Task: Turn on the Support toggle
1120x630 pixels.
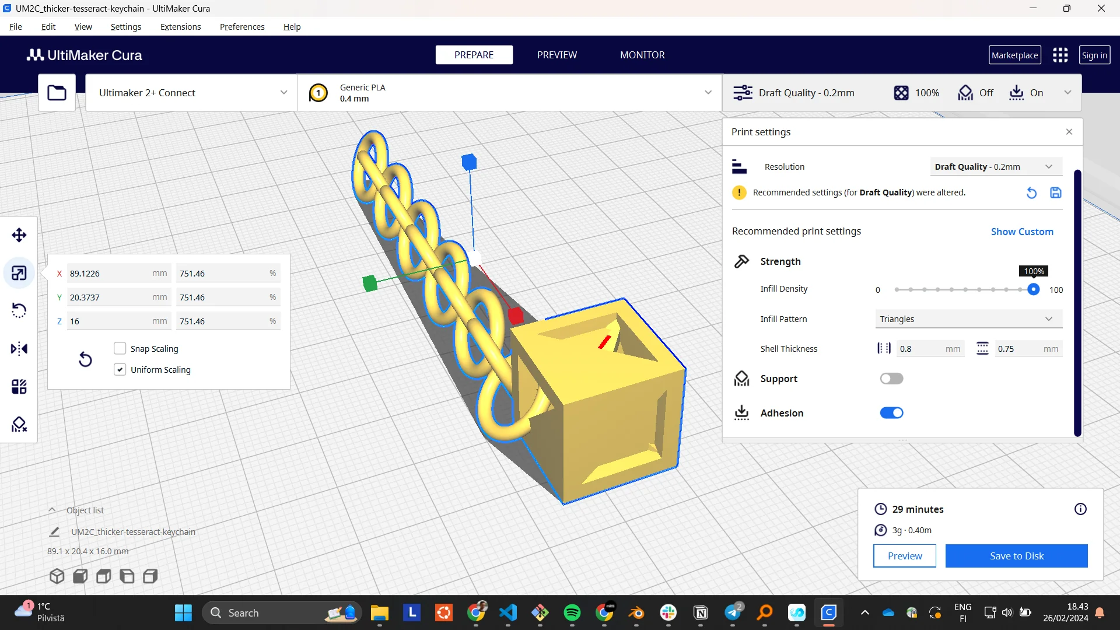Action: (891, 379)
